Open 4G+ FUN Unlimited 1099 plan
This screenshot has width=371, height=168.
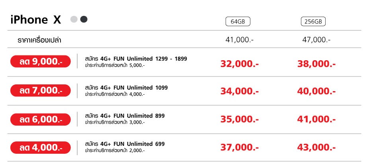point(126,88)
